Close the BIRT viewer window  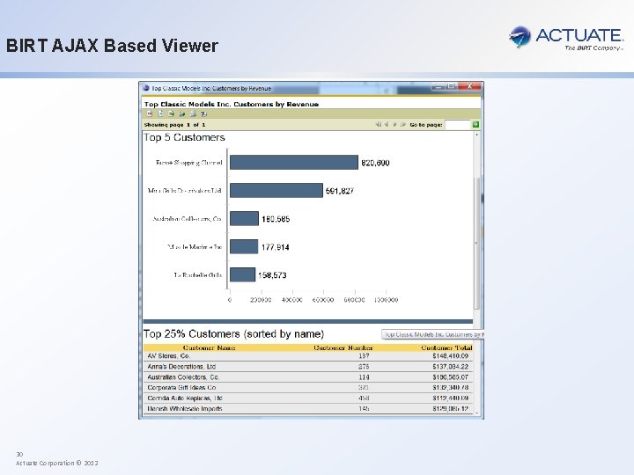(x=469, y=86)
